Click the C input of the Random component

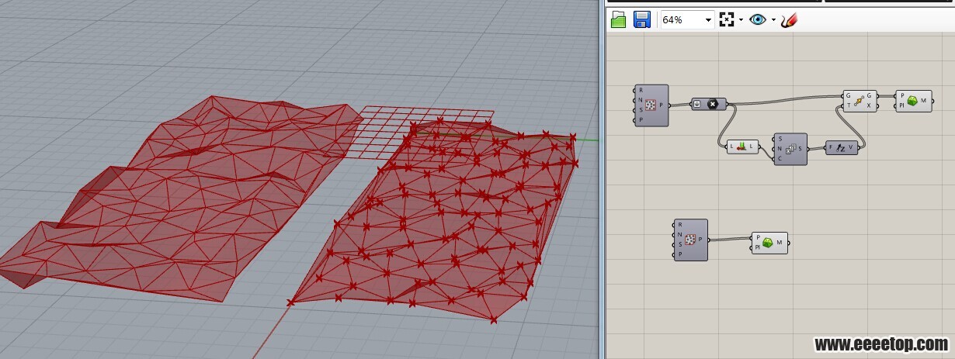780,158
